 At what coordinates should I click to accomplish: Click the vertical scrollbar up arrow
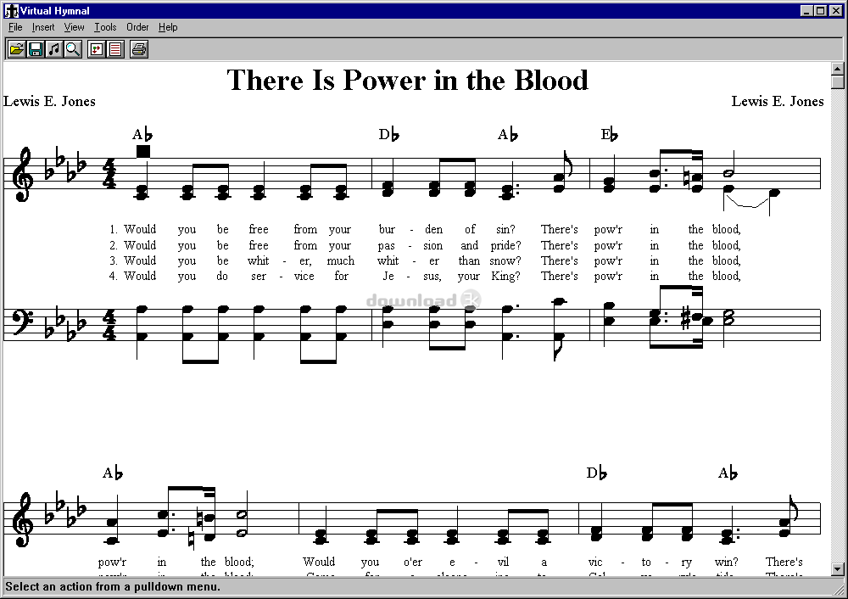click(x=837, y=68)
